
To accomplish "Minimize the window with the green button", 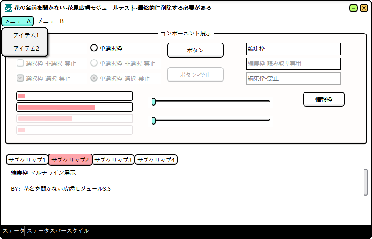I will [354, 8].
